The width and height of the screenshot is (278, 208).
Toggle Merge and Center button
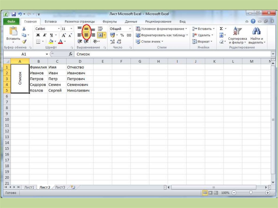coord(100,35)
